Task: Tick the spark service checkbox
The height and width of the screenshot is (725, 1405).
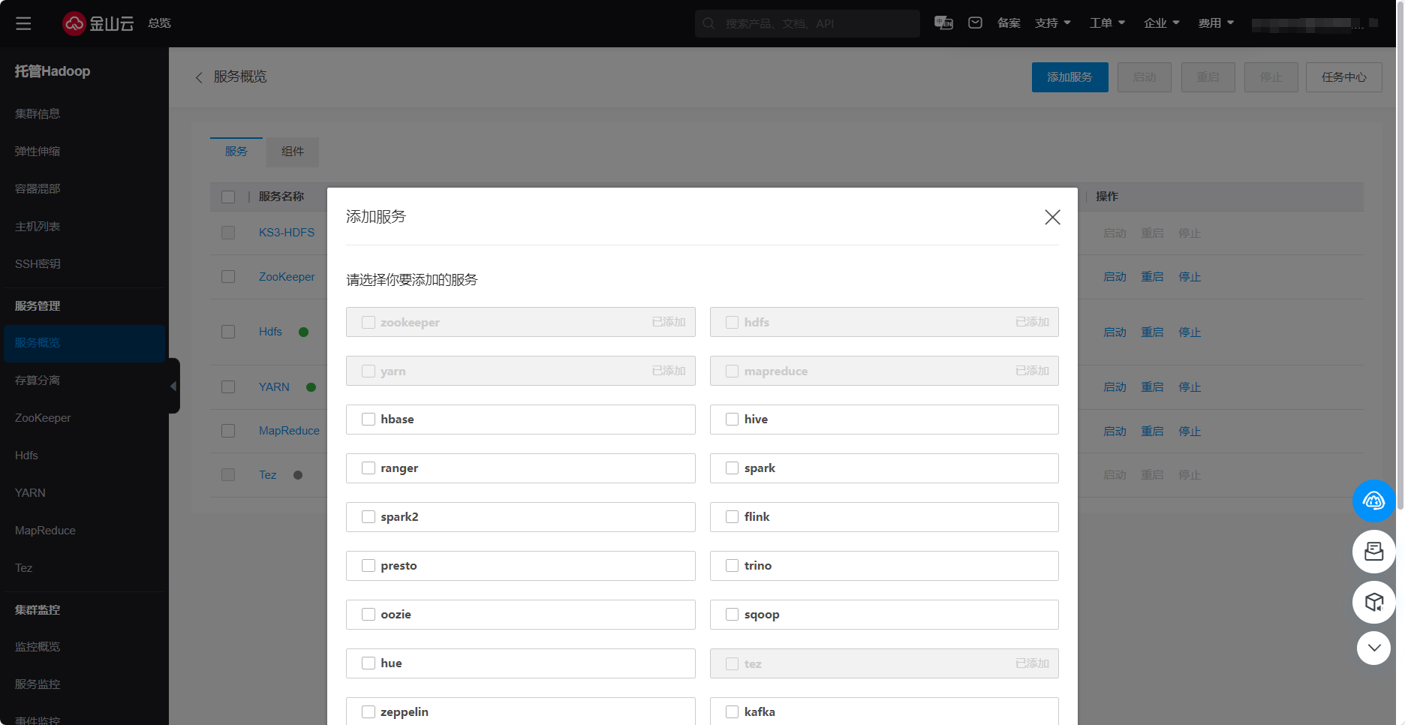Action: pyautogui.click(x=732, y=468)
